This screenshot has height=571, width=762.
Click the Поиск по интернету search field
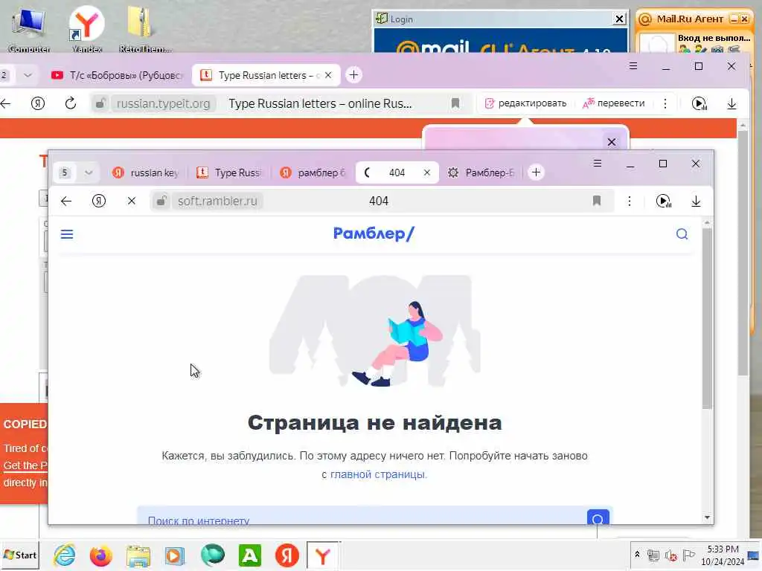(x=362, y=517)
